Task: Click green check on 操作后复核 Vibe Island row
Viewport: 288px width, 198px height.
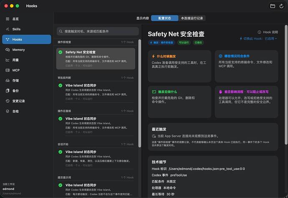Action: pos(60,119)
